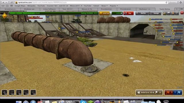Use the mine supply (346)
The width and height of the screenshot is (184, 103).
[33, 92]
